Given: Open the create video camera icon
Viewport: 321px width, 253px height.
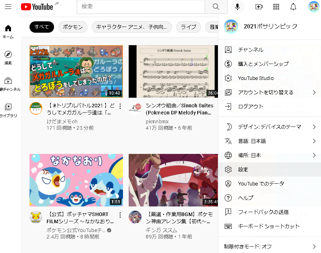Looking at the screenshot, I should pos(259,7).
